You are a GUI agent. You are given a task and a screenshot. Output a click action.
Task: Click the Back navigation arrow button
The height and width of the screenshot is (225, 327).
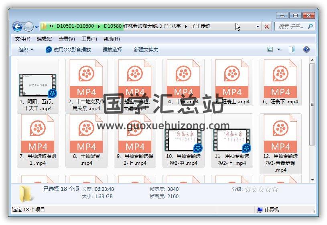[x=17, y=27]
